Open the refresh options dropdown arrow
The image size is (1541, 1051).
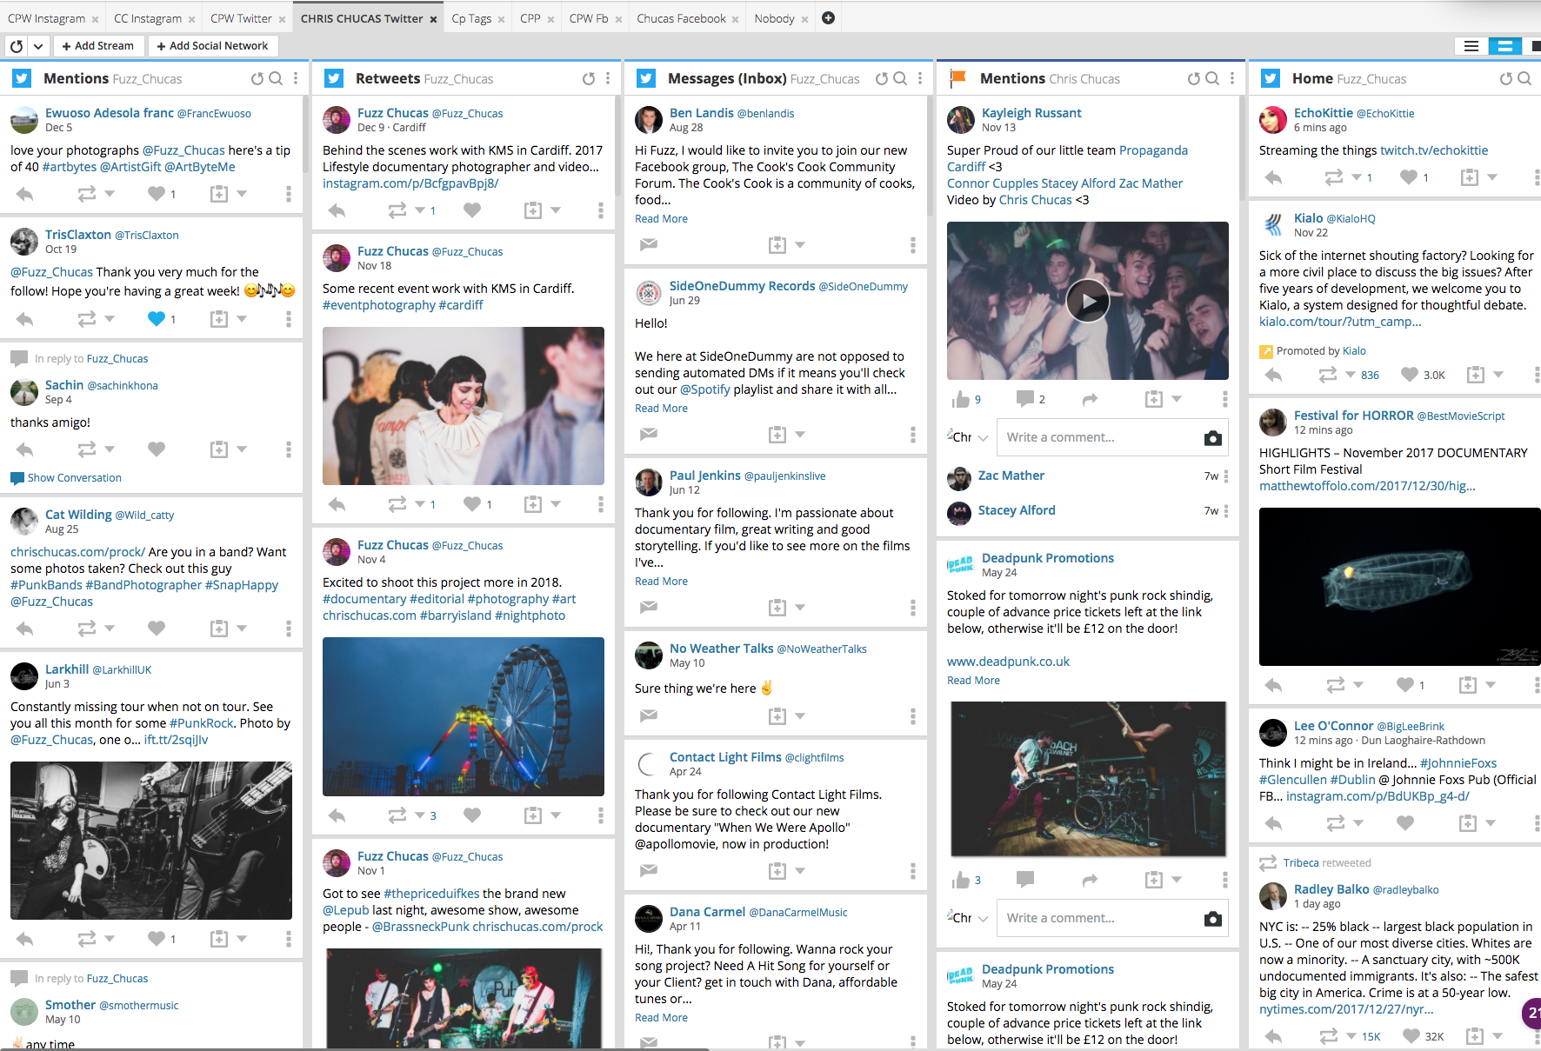click(x=38, y=46)
